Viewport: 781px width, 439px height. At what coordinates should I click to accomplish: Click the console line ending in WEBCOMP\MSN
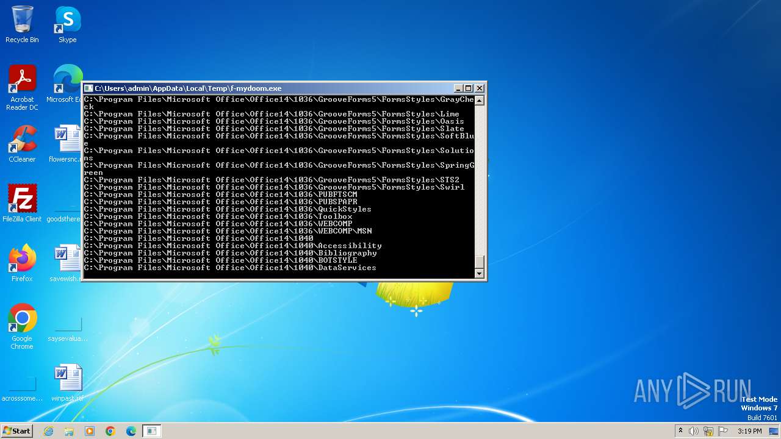[x=228, y=231]
